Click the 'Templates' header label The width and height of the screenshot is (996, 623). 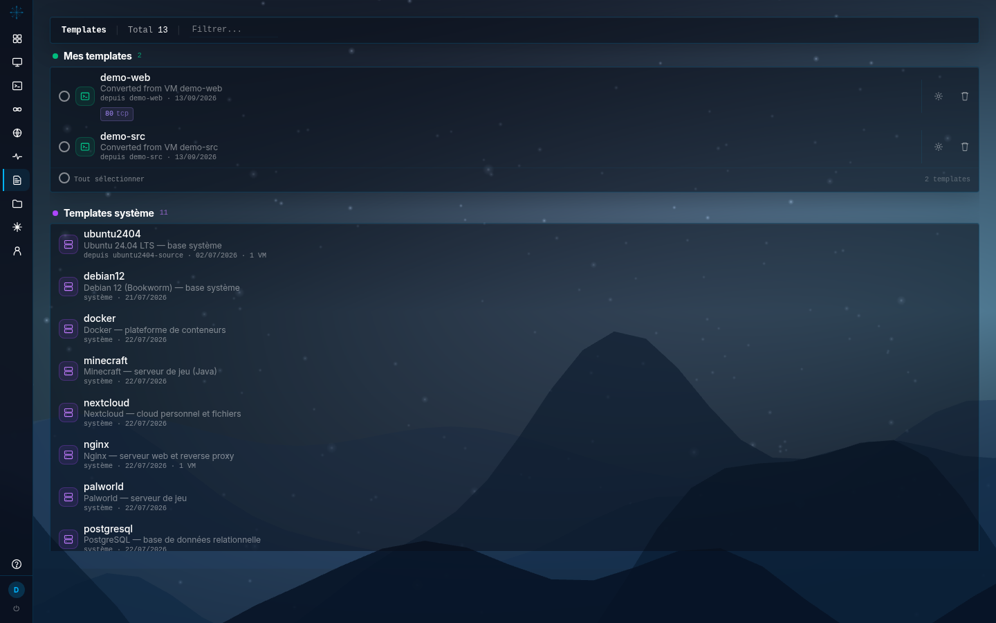(84, 30)
